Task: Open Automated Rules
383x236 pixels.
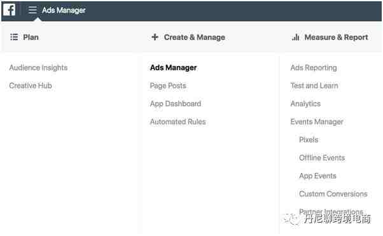Action: point(178,121)
